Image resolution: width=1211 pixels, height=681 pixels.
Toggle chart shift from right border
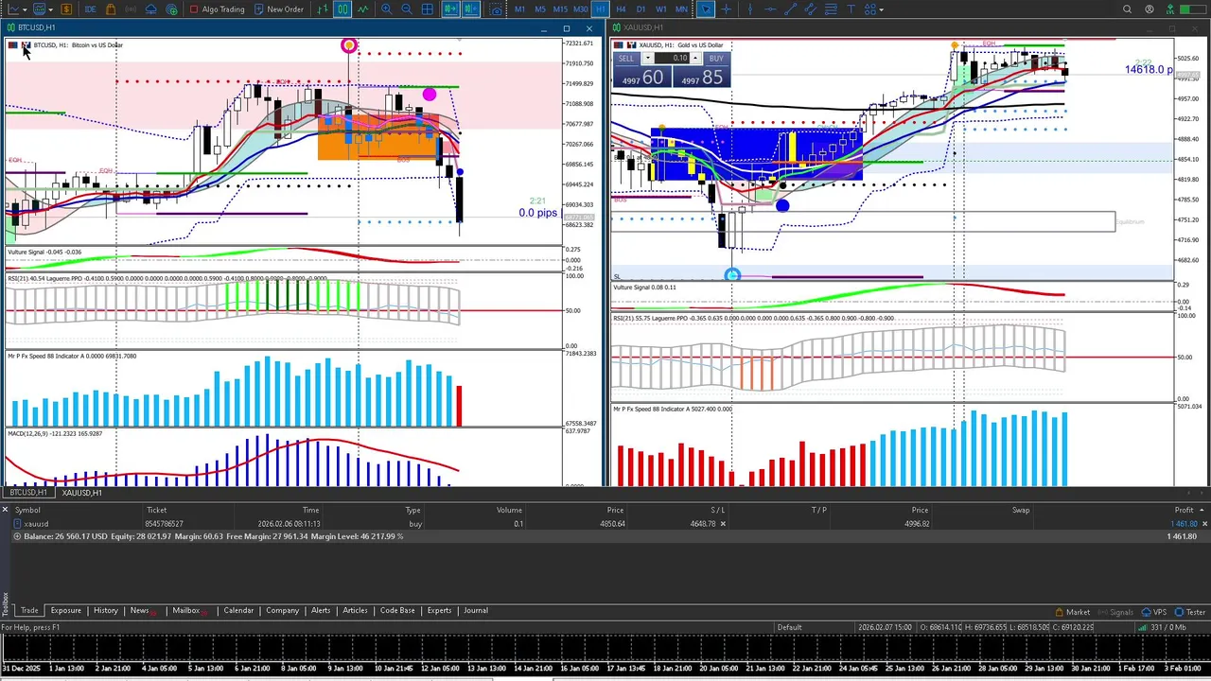471,9
